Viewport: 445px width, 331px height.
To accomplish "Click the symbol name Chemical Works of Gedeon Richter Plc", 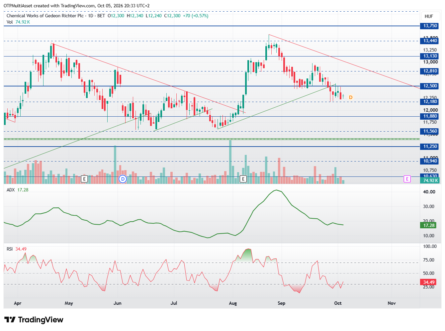I will (45, 16).
